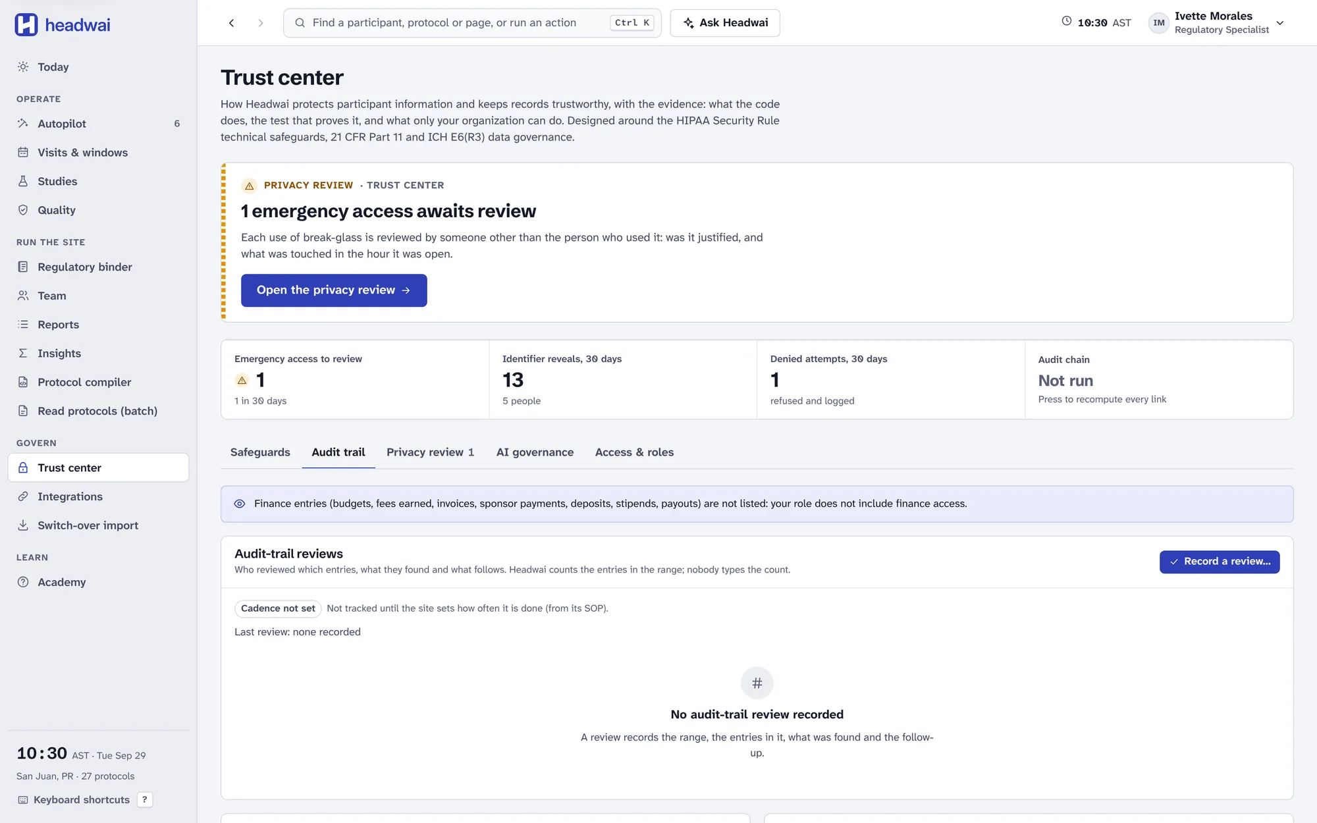
Task: Click the Ctrl K shortcut hint
Action: (x=632, y=22)
